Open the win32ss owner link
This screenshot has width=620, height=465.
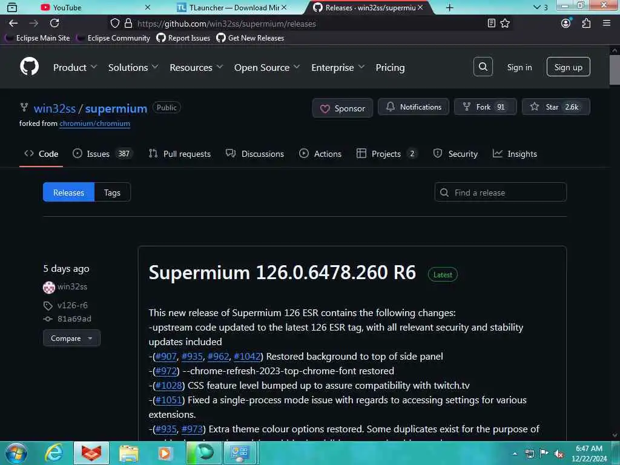(54, 108)
